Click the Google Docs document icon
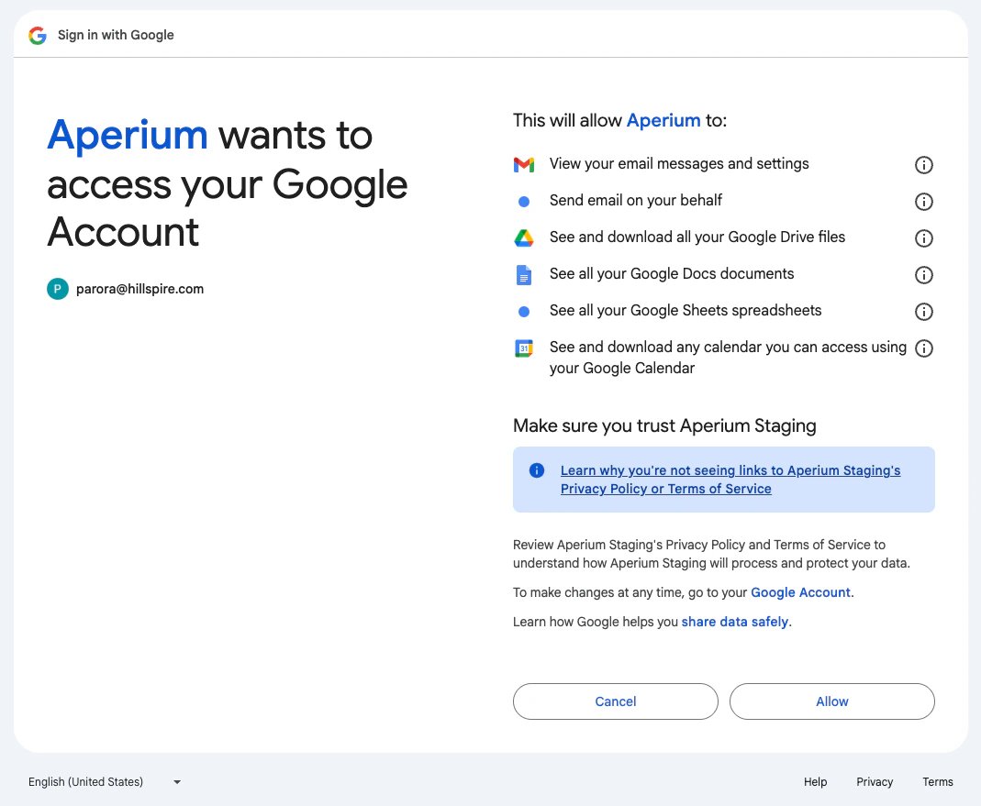Viewport: 981px width, 806px height. 524,274
